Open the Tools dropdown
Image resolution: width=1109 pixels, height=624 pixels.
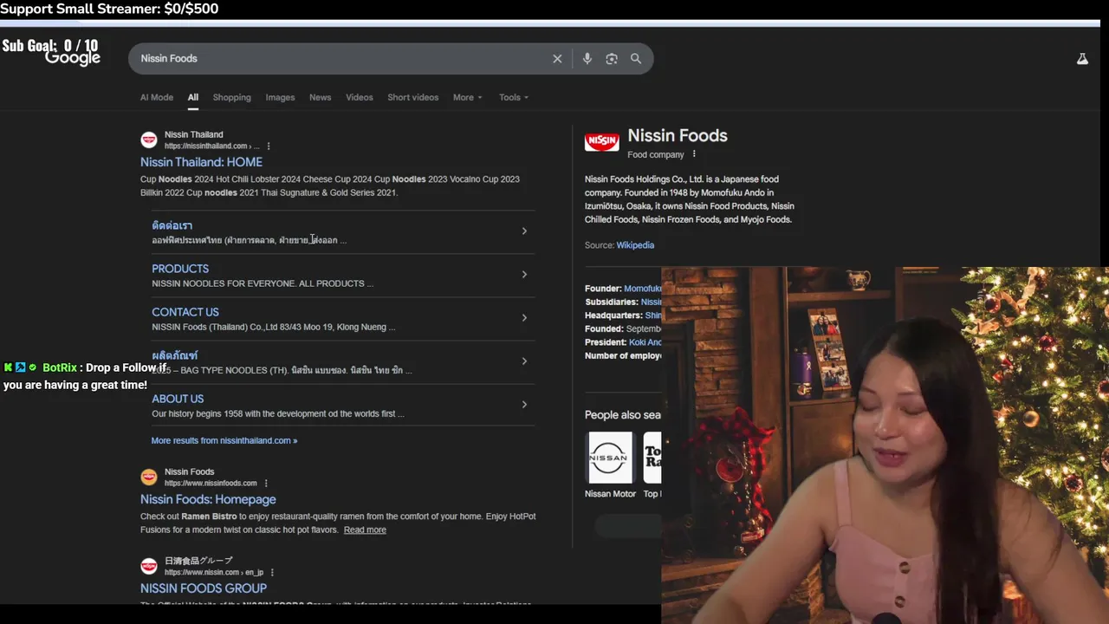[x=513, y=97]
